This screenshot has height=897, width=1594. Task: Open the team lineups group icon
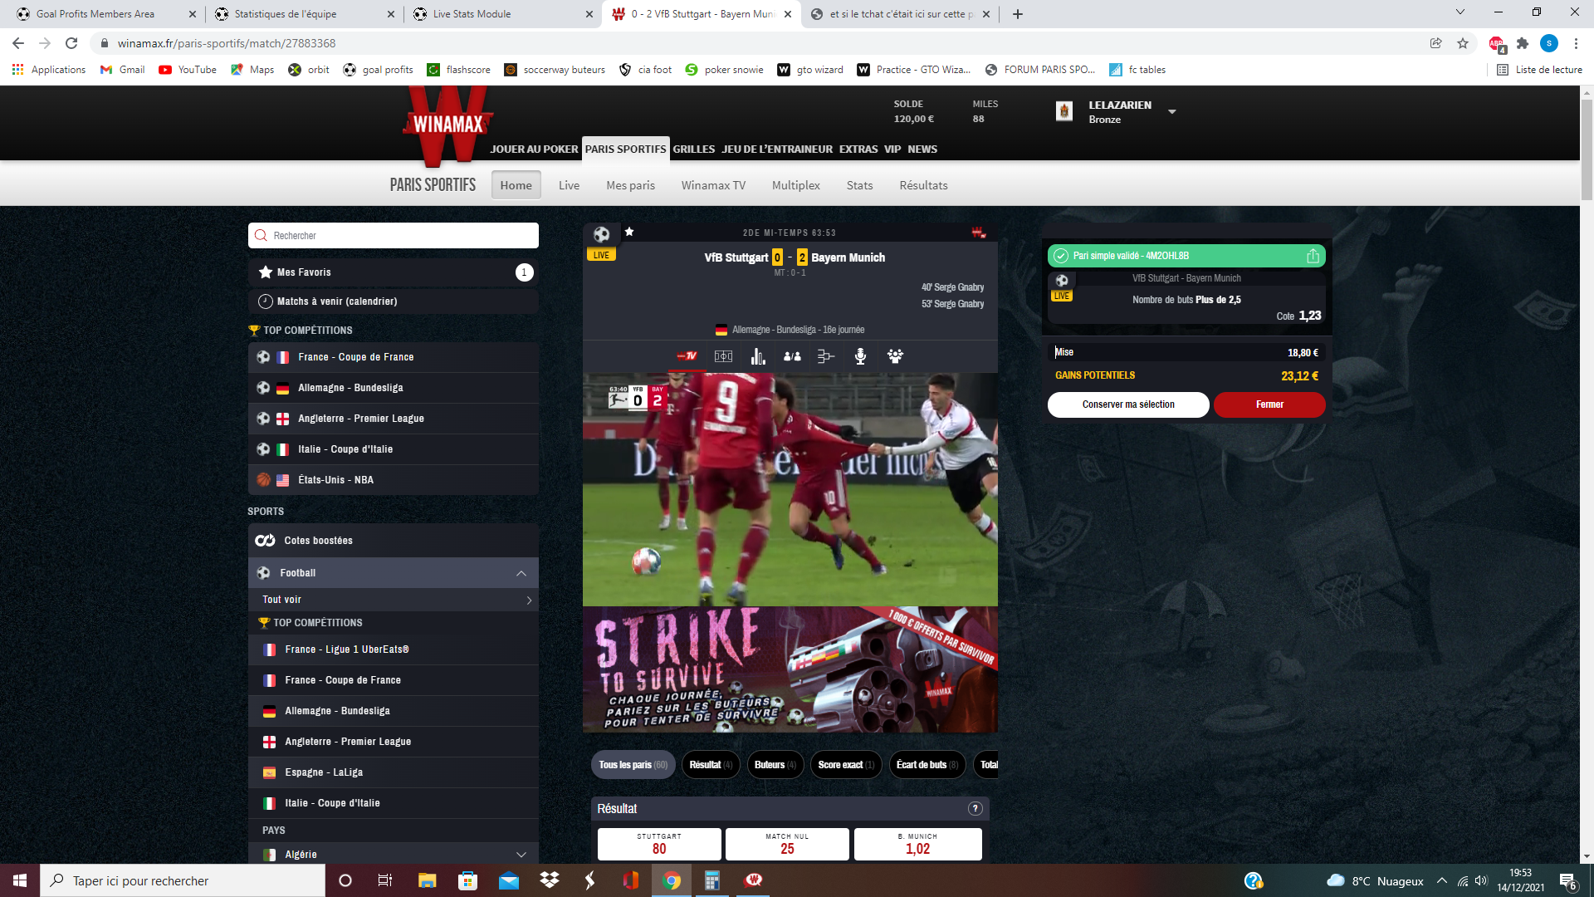pyautogui.click(x=895, y=356)
